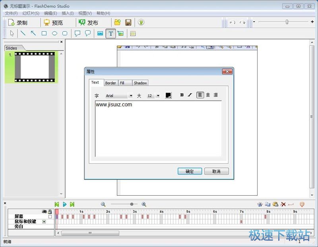Select the pointer selection tool
Screen dimensions: 318x247
tap(12, 33)
